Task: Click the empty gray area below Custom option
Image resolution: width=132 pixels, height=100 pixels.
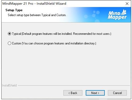Action: pyautogui.click(x=66, y=64)
